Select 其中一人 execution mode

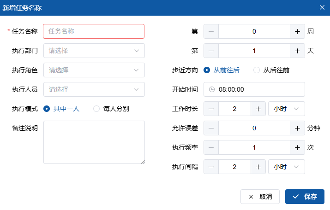click(47, 109)
